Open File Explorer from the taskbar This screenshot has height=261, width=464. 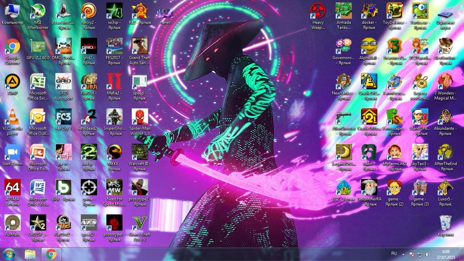pos(30,254)
